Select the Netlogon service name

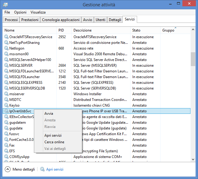17,48
